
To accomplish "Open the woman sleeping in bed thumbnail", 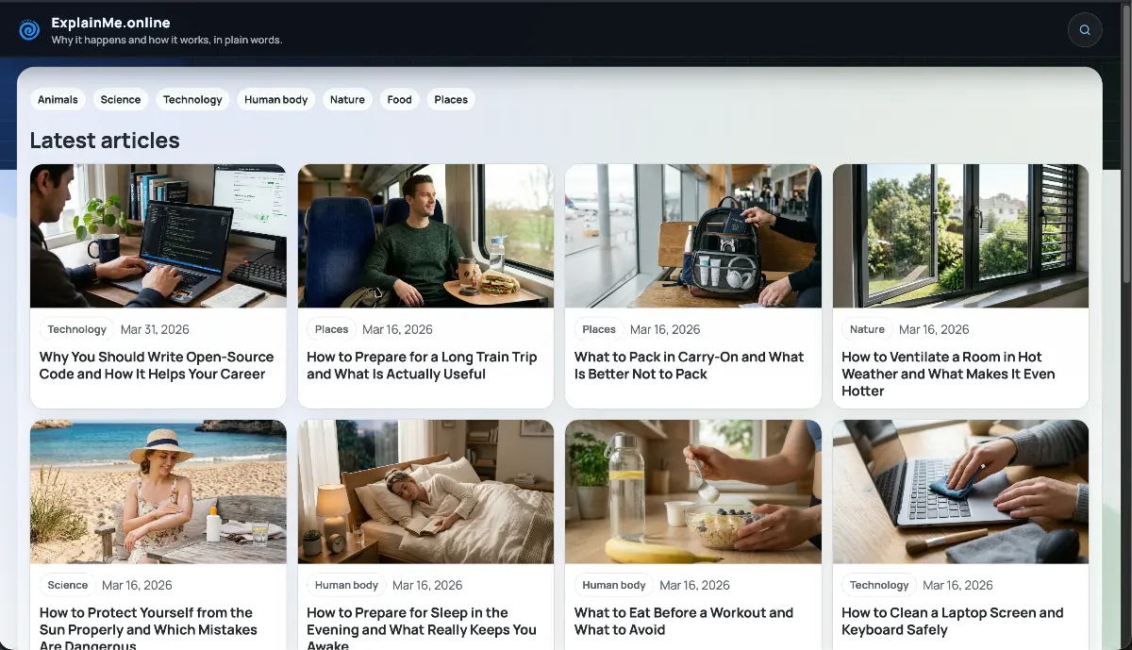I will pos(425,492).
